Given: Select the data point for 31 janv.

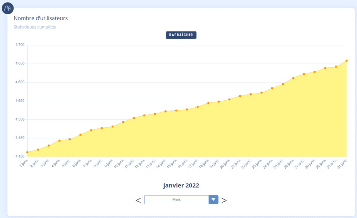Looking at the screenshot, I should (x=347, y=61).
